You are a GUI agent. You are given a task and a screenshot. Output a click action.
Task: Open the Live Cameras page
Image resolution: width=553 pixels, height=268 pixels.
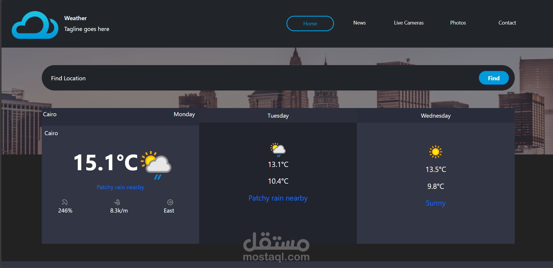click(x=408, y=23)
